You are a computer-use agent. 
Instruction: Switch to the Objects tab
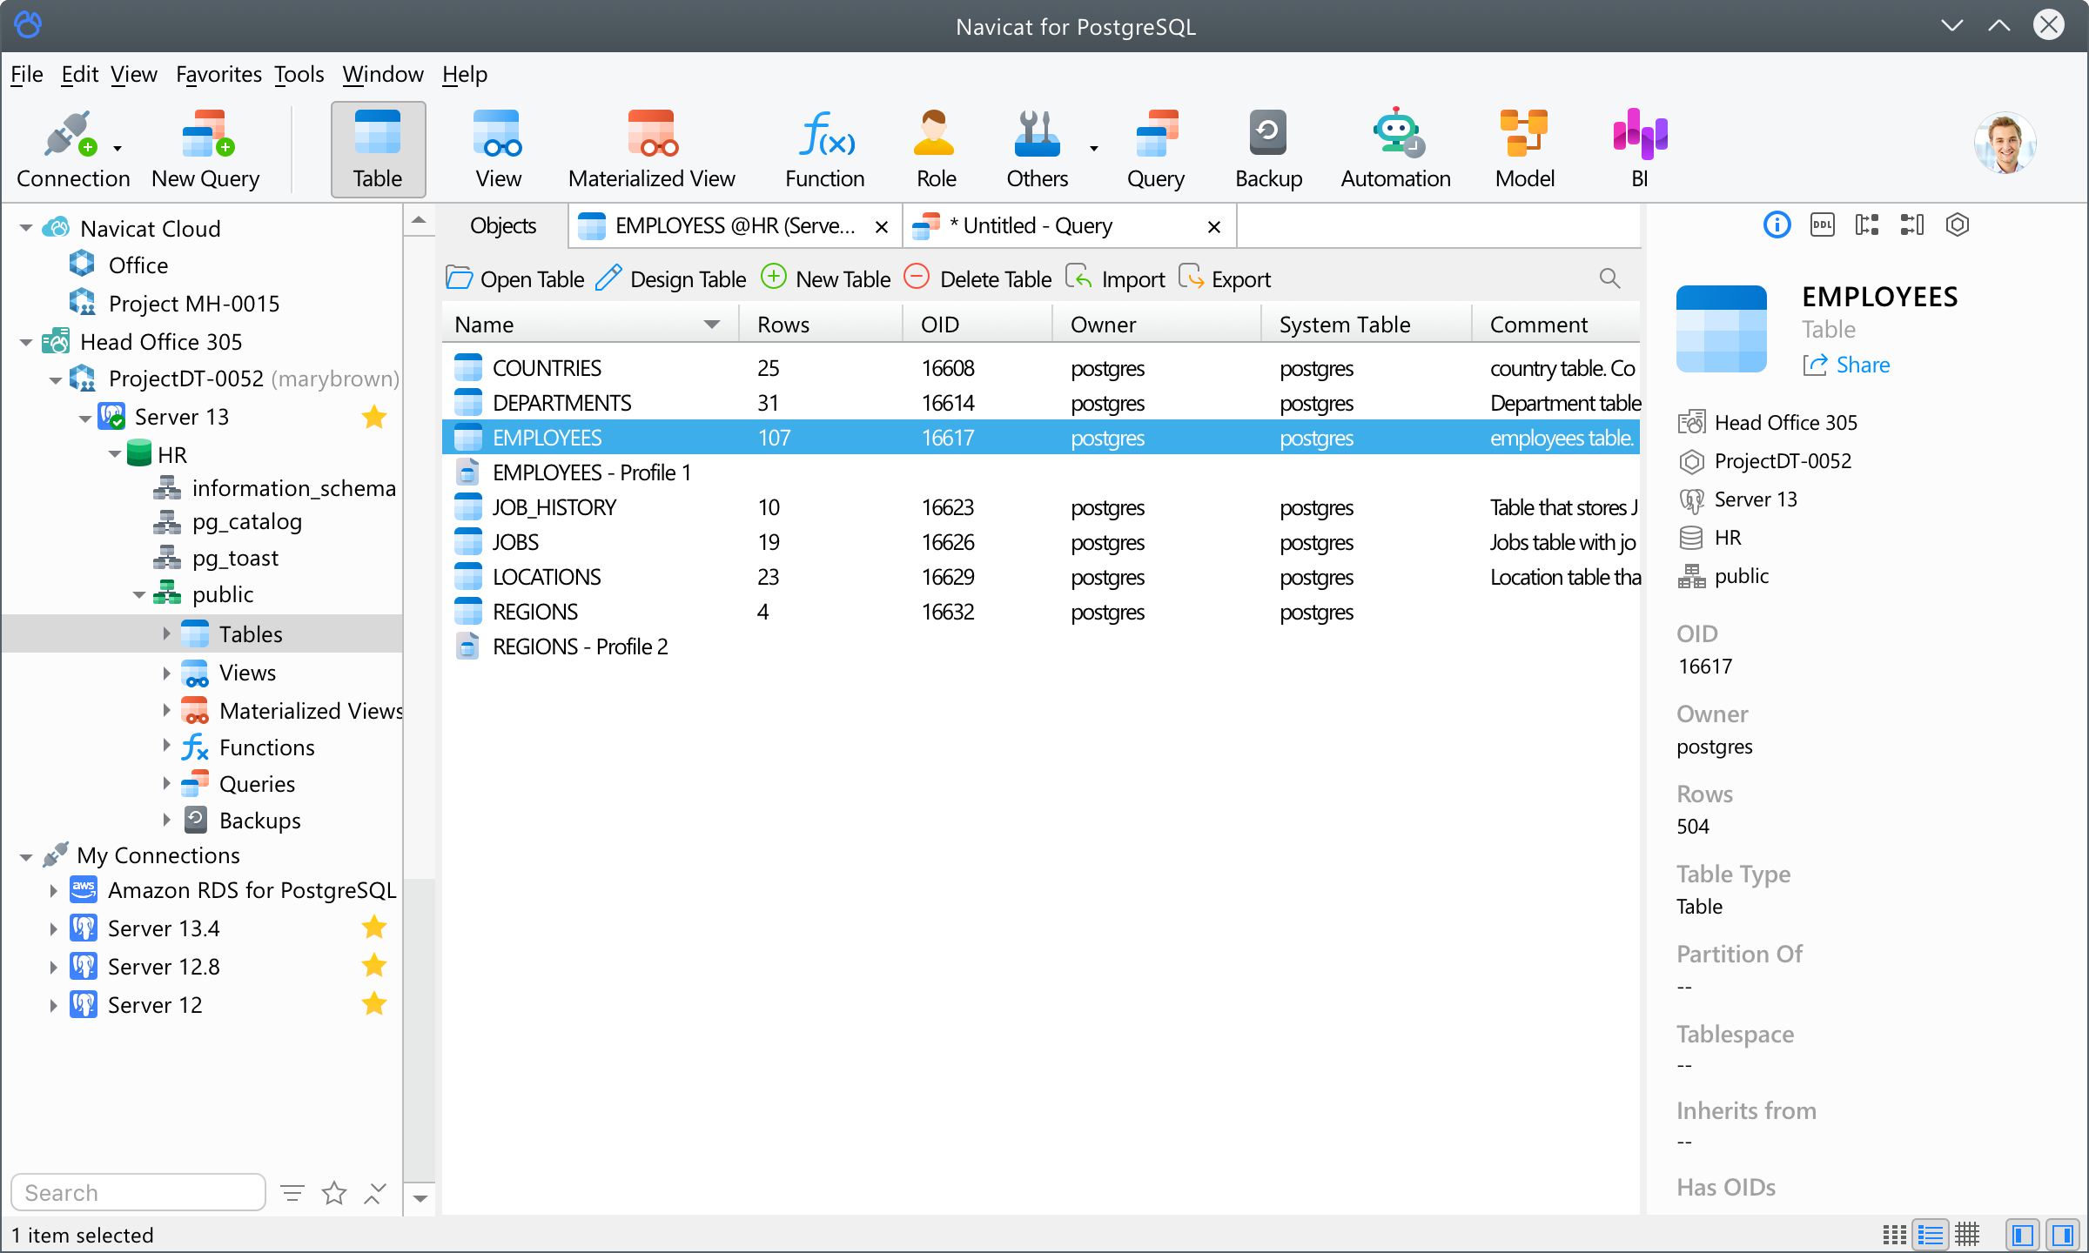502,226
